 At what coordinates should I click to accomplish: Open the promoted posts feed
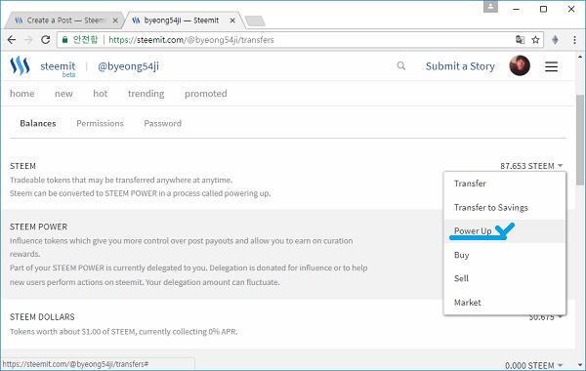coord(206,94)
